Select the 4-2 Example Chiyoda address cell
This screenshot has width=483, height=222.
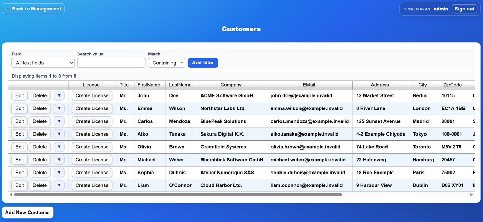tap(381, 134)
